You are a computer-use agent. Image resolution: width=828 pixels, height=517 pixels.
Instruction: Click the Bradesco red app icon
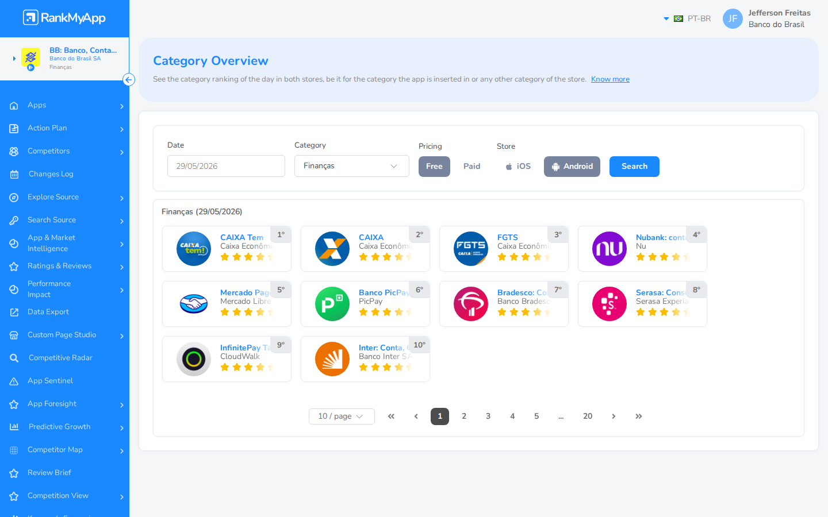(x=471, y=304)
